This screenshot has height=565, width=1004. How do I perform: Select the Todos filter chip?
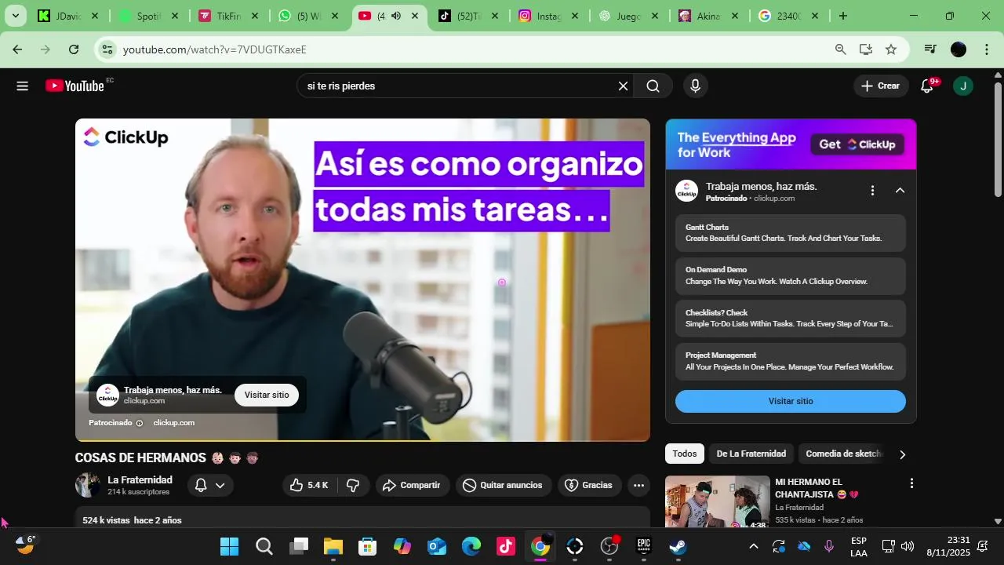tap(685, 454)
